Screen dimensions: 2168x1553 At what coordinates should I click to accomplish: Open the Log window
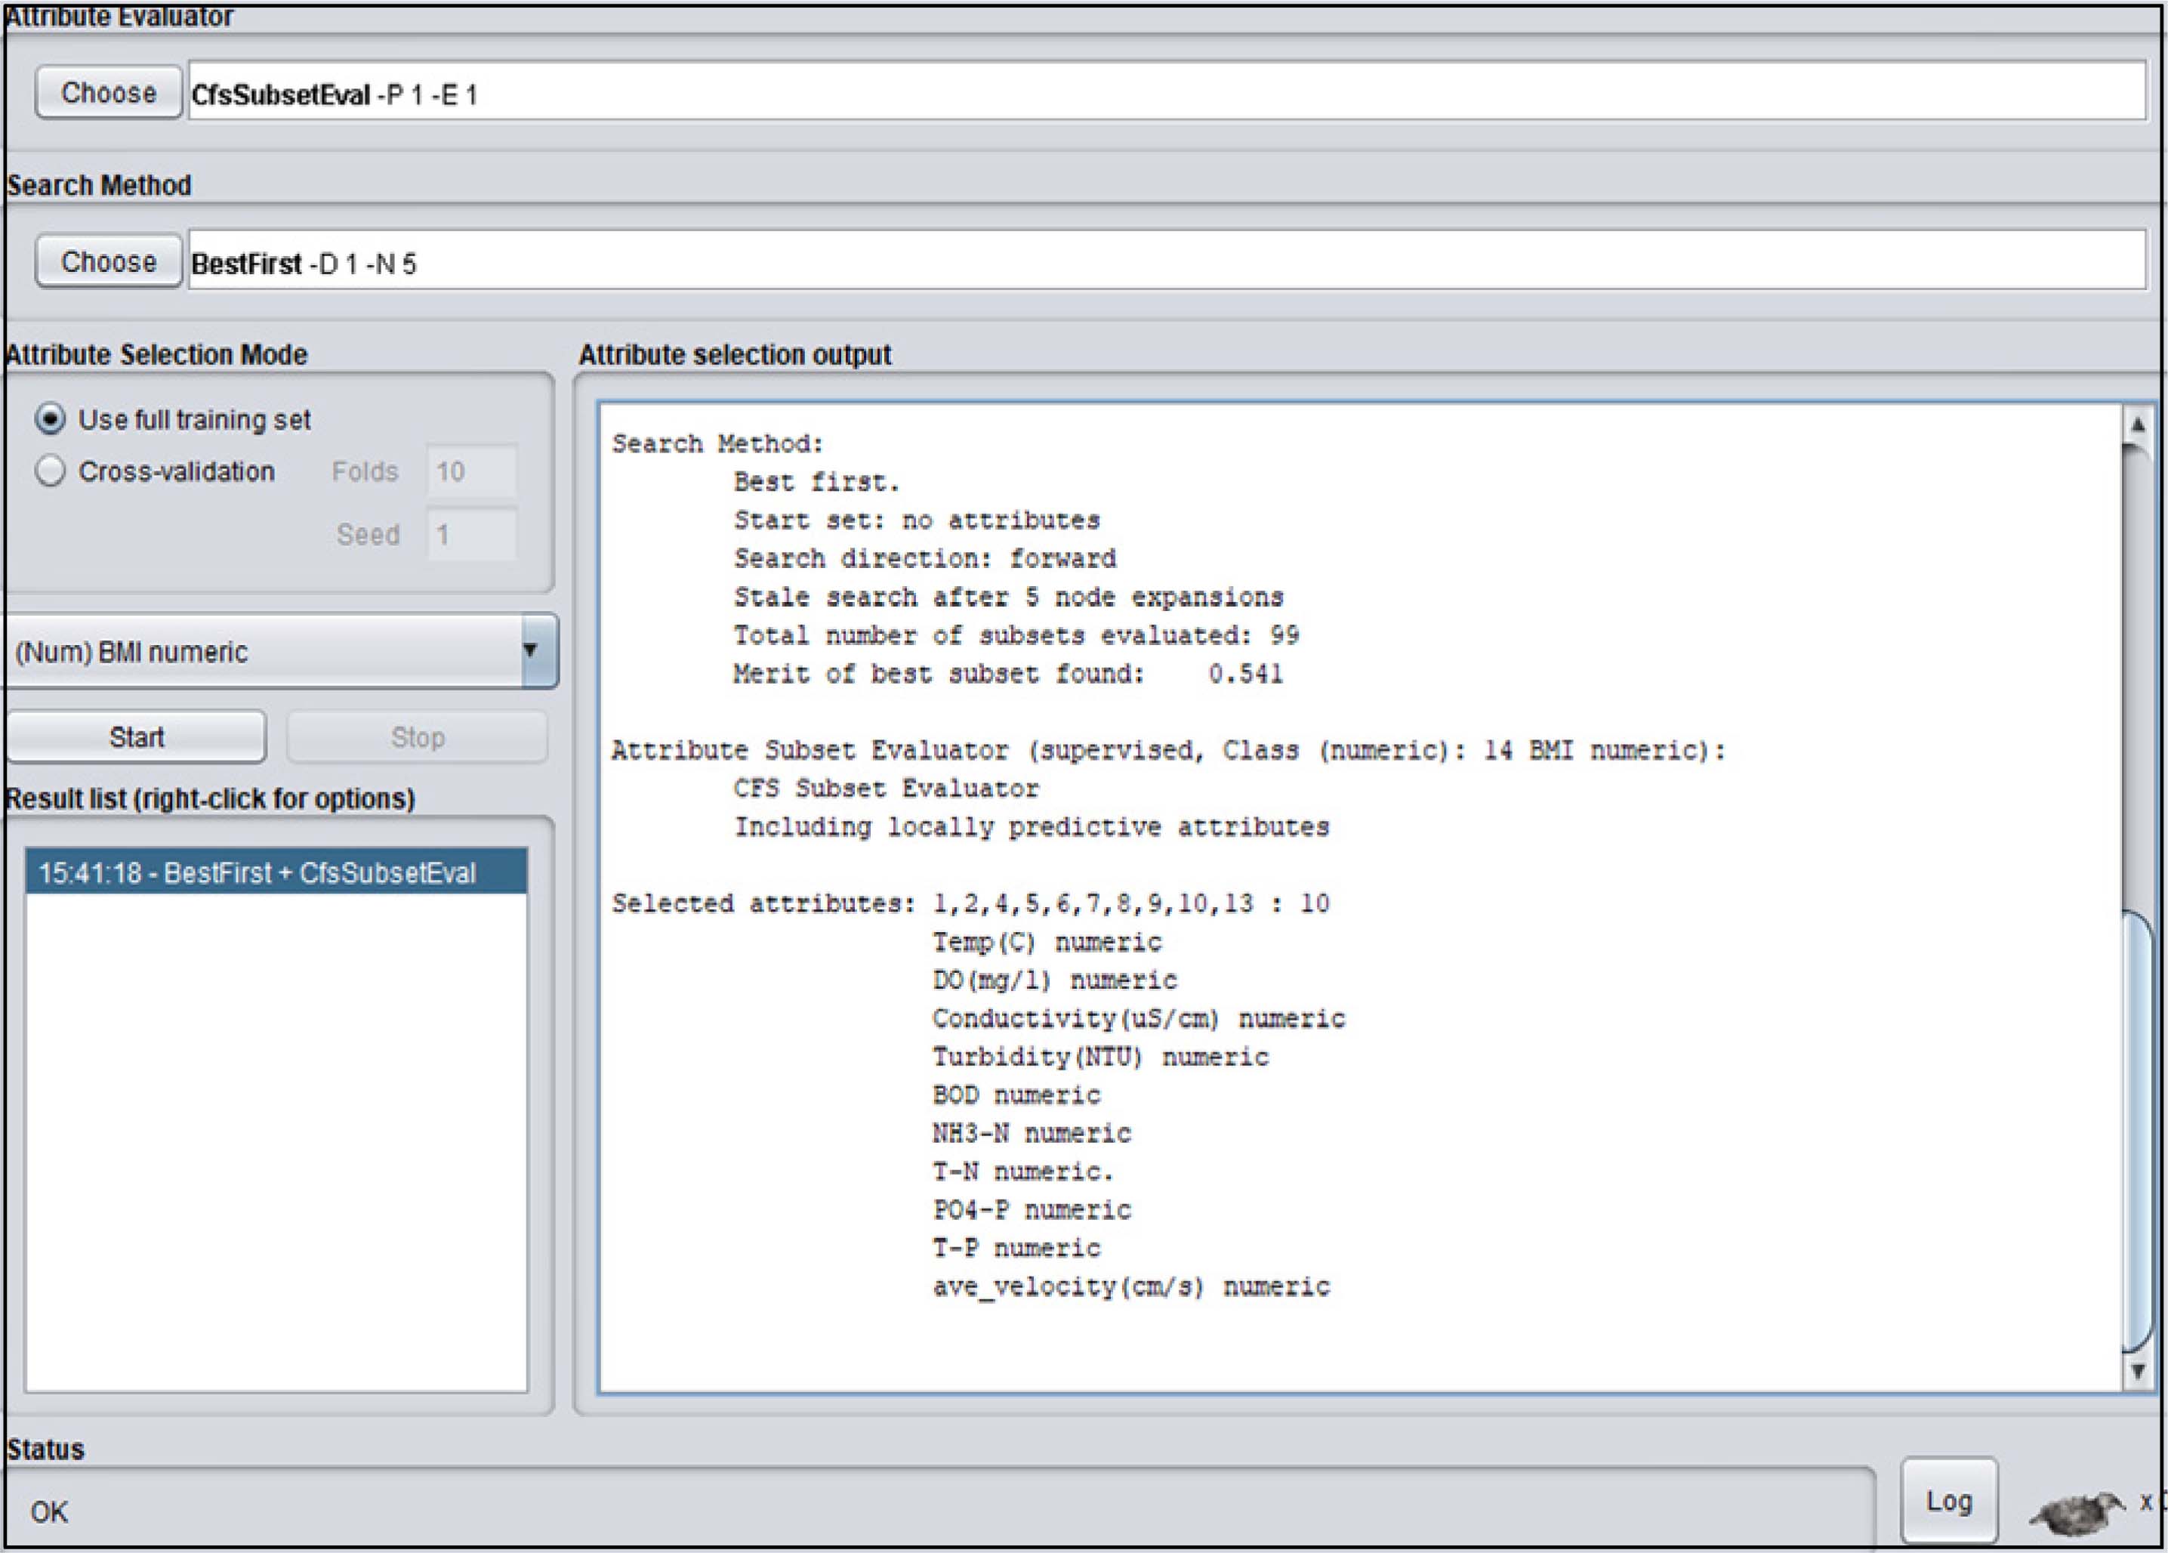coord(1948,1500)
